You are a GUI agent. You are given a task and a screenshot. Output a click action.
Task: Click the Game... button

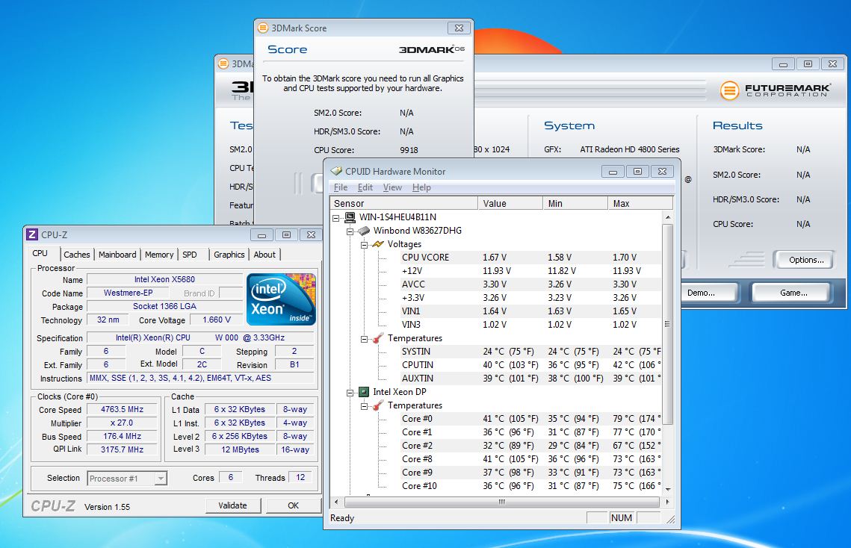[793, 293]
